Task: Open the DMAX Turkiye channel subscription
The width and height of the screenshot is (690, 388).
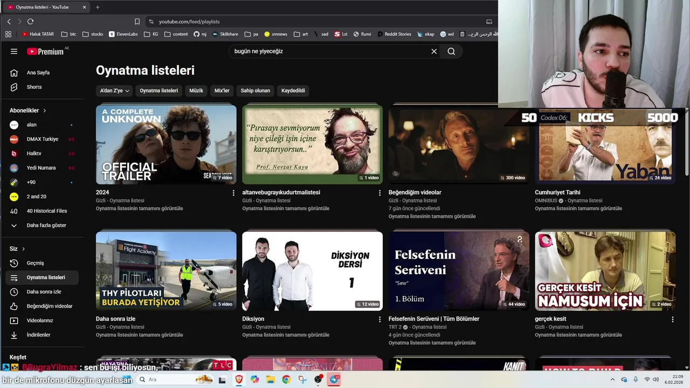Action: [x=42, y=139]
